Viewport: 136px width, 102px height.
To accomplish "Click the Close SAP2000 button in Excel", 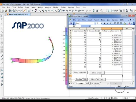I will [x=97, y=79].
